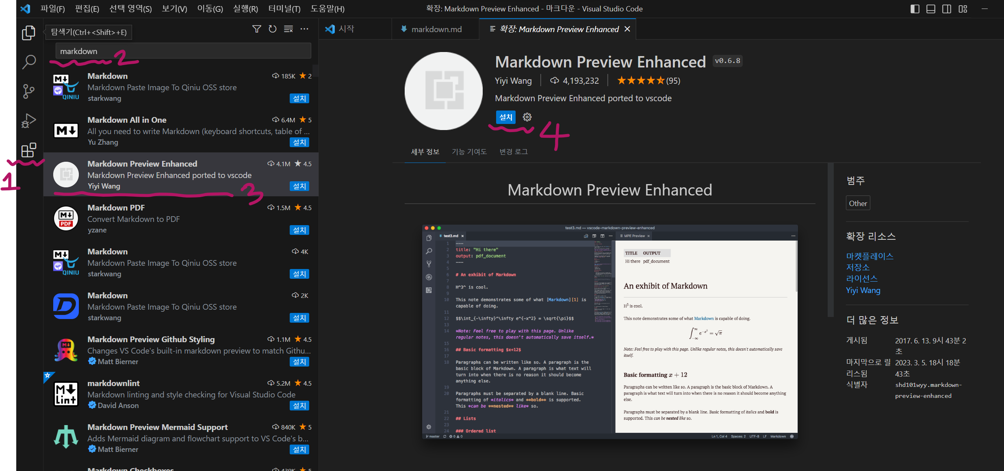
Task: Open the 마켓플레이스 link
Action: click(x=870, y=256)
